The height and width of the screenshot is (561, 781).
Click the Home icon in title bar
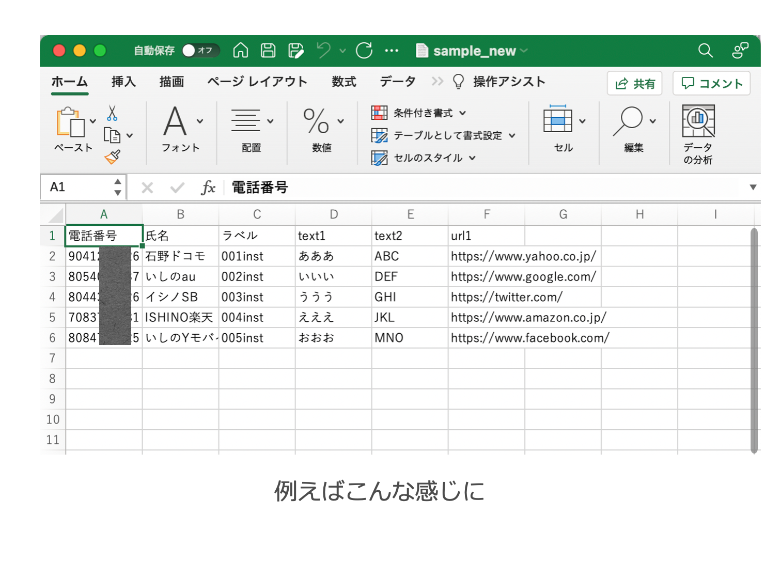click(x=241, y=51)
